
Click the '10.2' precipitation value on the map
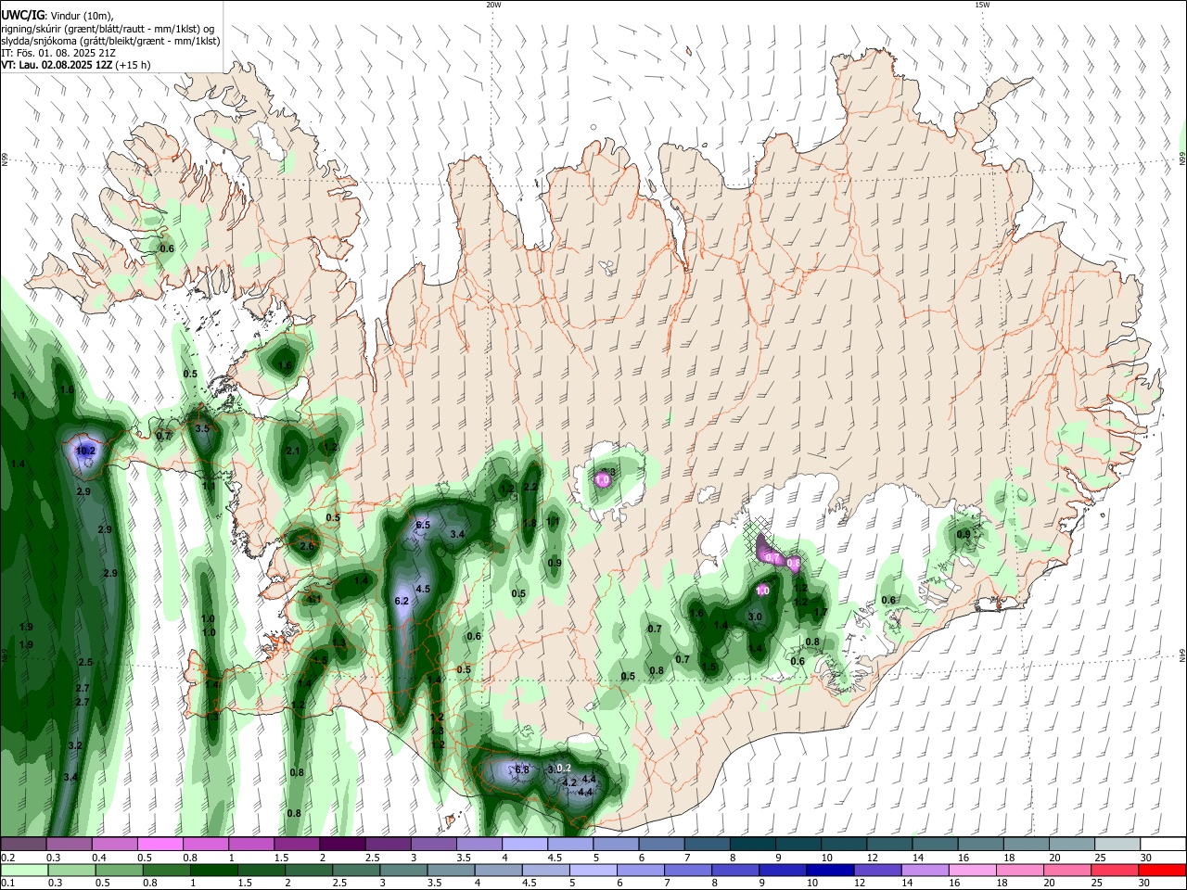pos(85,451)
